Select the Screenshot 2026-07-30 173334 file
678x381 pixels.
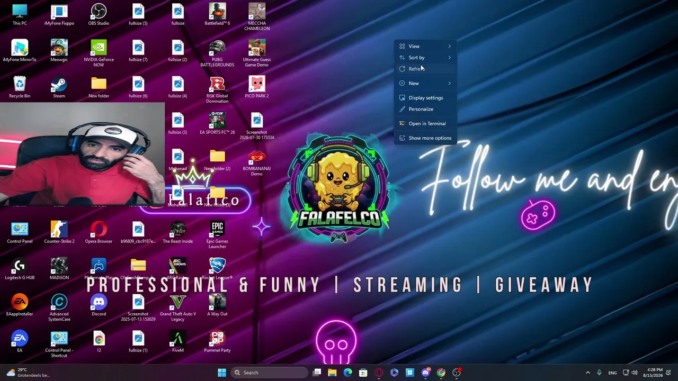pos(257,126)
